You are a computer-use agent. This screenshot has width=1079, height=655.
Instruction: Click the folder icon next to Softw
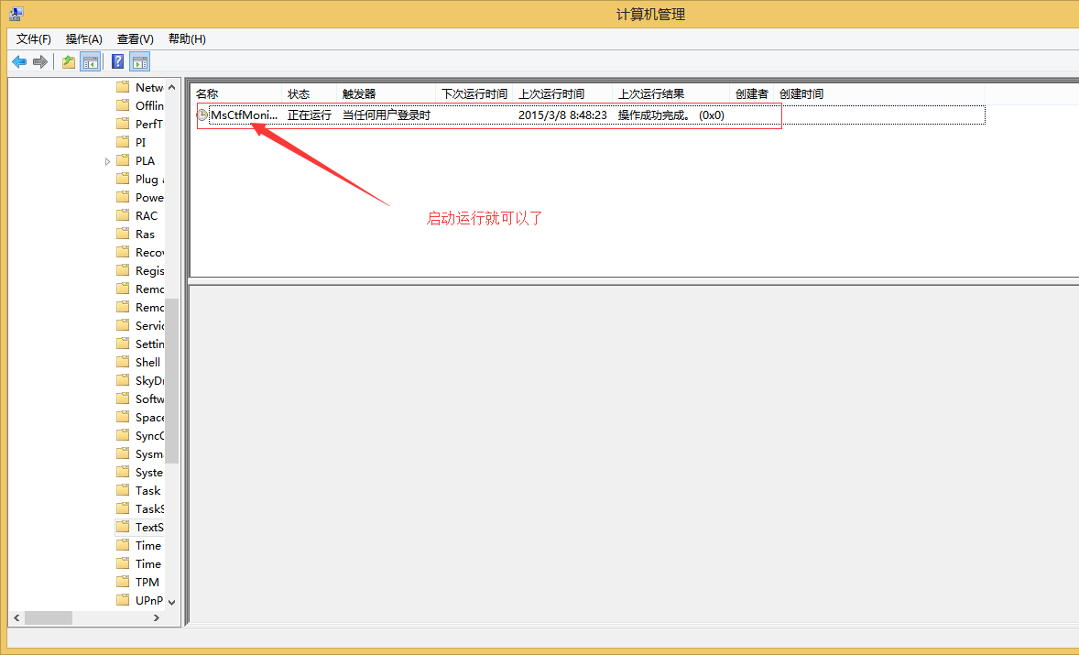pyautogui.click(x=123, y=398)
